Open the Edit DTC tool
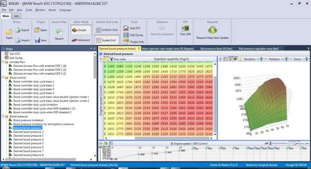Screen dimensions: 311x169 pyautogui.click(x=126, y=28)
